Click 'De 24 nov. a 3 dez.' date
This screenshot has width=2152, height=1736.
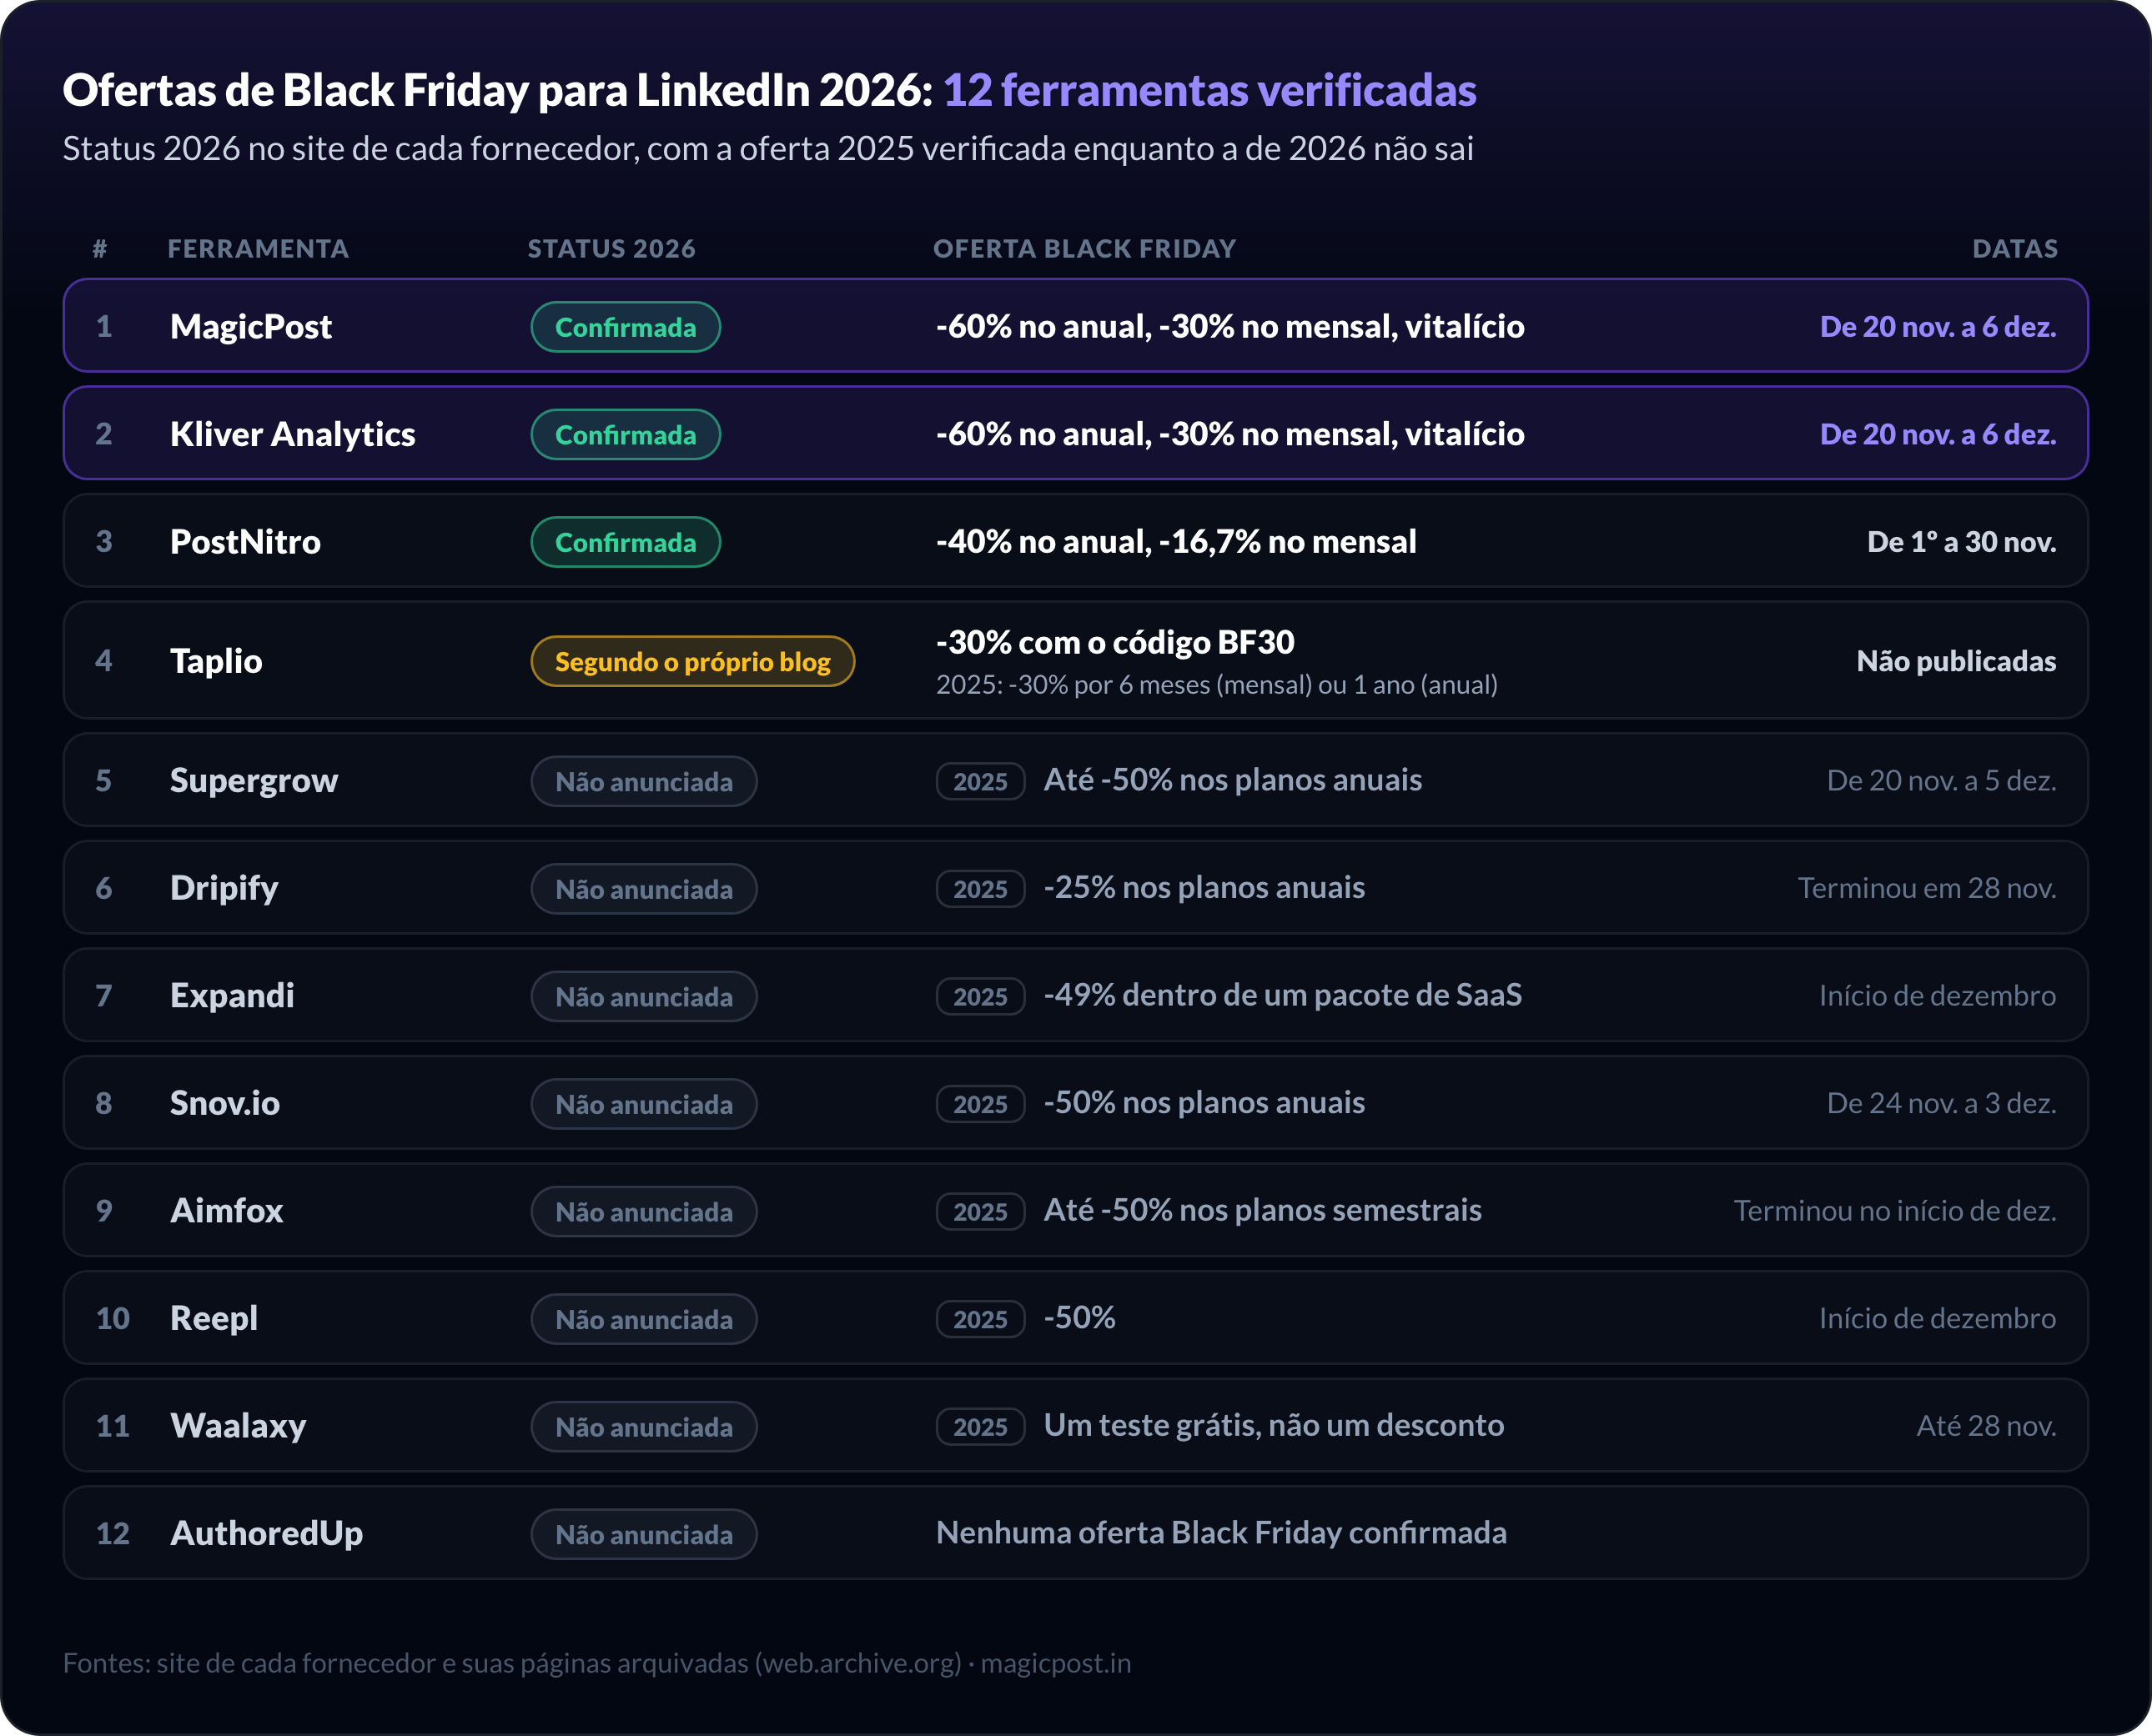coord(1942,1103)
